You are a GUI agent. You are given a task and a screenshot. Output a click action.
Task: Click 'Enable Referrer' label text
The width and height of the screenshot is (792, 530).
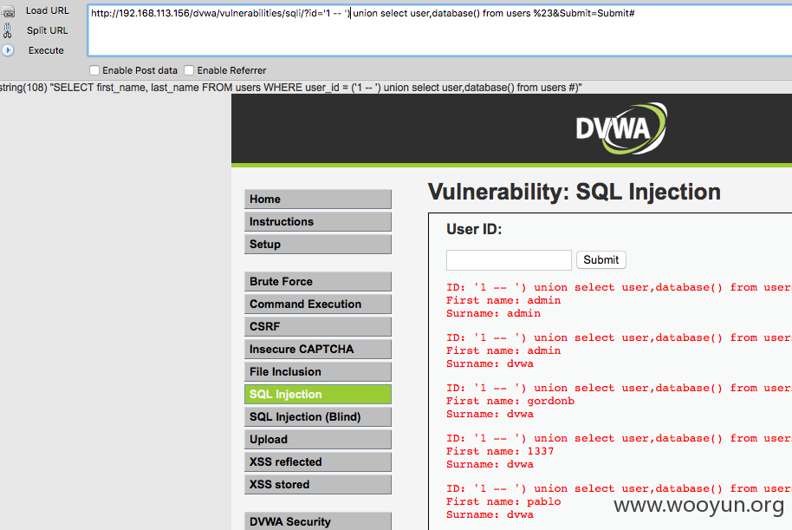232,70
